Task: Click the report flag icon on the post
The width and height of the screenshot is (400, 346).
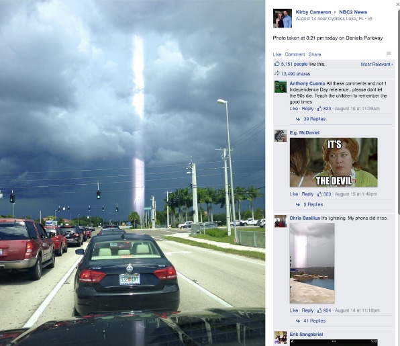Action: (x=389, y=54)
